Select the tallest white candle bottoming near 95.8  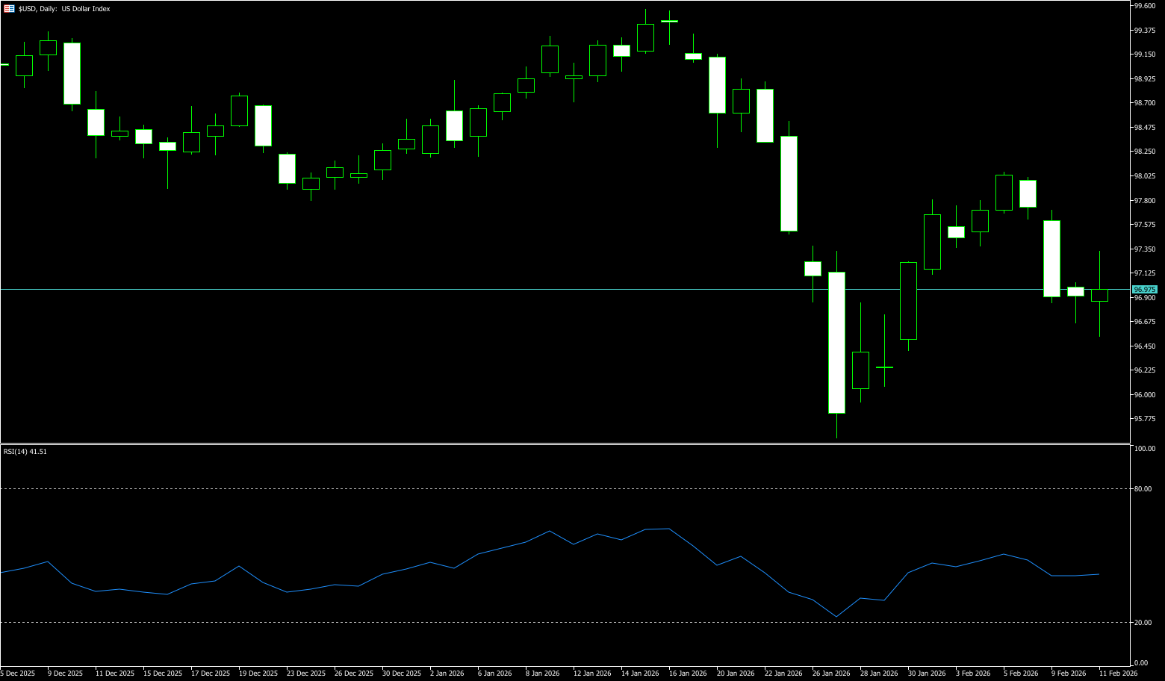pyautogui.click(x=836, y=343)
